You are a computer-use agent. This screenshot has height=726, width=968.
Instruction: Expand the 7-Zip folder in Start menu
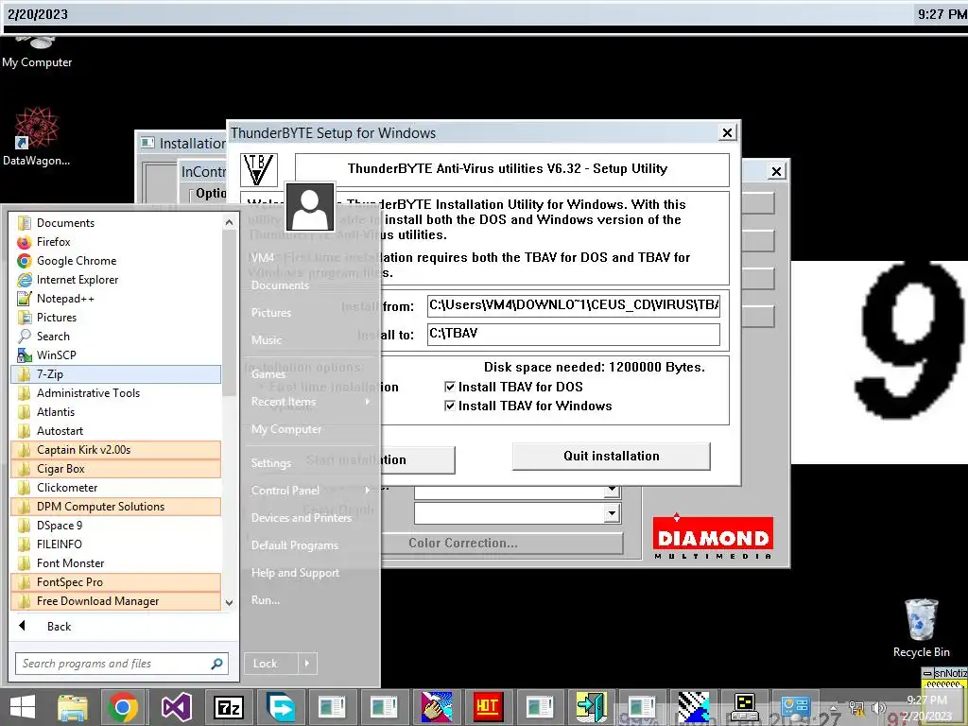(x=115, y=374)
